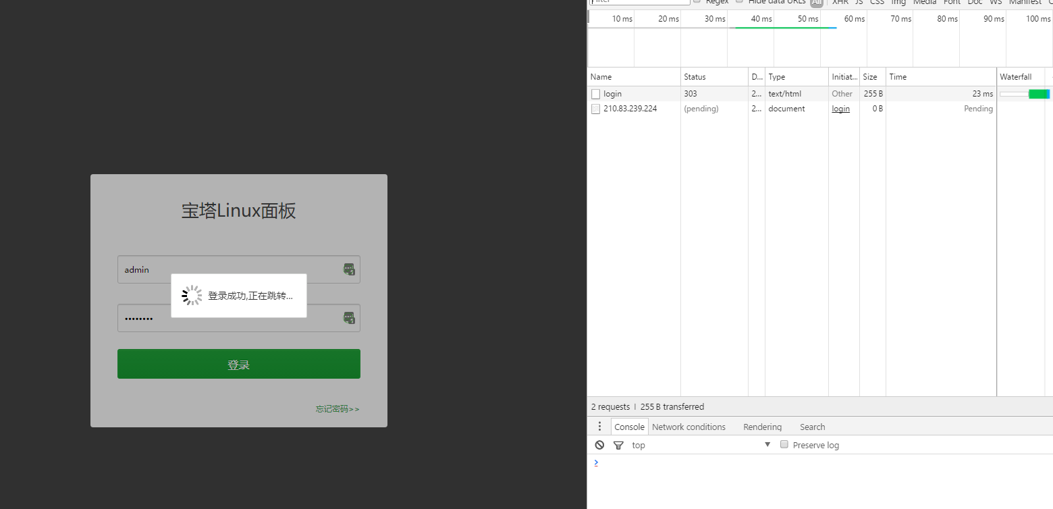Open the Rendering drawer tab
Image resolution: width=1053 pixels, height=509 pixels.
point(762,427)
